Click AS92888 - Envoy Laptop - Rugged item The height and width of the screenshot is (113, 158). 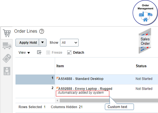tap(85, 89)
